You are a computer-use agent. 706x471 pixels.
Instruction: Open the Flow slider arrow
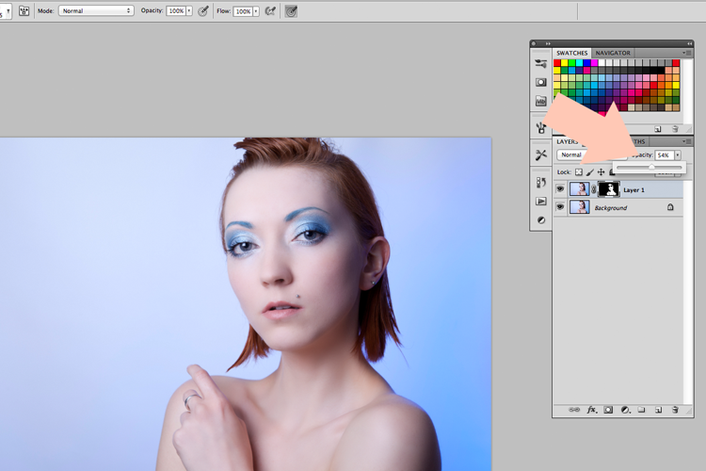click(256, 11)
